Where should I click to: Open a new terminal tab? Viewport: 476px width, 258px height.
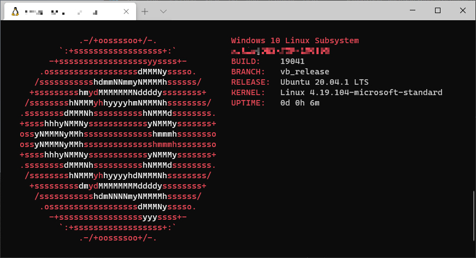click(x=145, y=11)
